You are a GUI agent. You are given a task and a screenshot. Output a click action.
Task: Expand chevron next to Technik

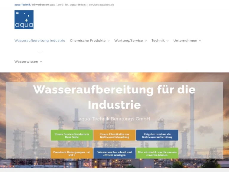click(x=168, y=41)
